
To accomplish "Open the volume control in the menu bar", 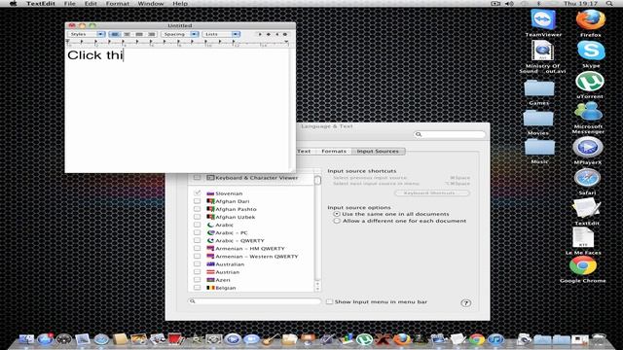I will point(509,3).
